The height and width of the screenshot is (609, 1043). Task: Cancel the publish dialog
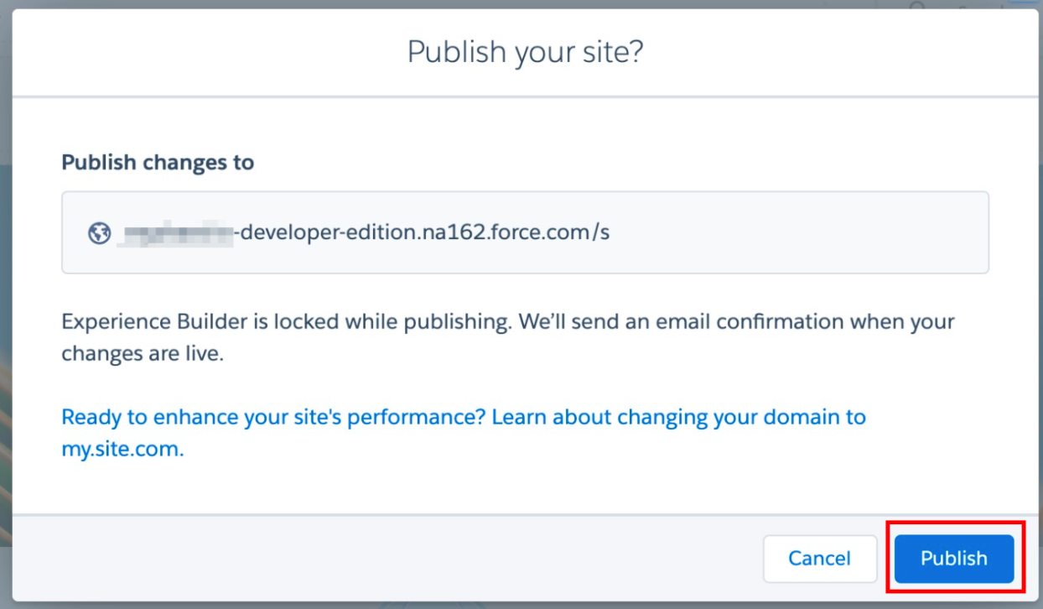[819, 559]
